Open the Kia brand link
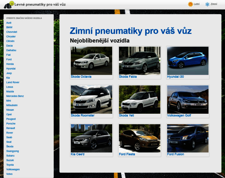The image size is (225, 178). (8, 78)
